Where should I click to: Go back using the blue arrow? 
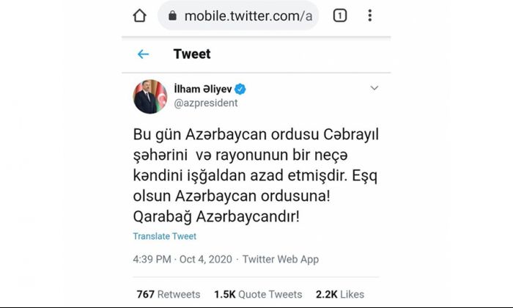coord(144,54)
